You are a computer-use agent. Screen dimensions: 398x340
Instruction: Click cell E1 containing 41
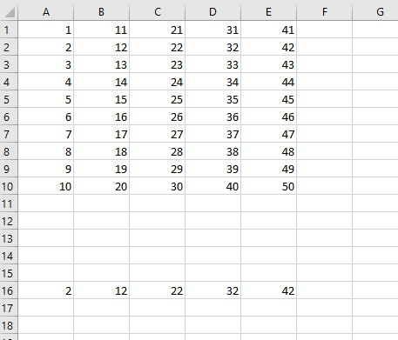tap(269, 30)
